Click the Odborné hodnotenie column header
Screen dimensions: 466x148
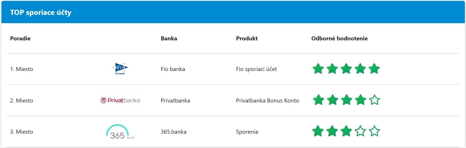[339, 38]
